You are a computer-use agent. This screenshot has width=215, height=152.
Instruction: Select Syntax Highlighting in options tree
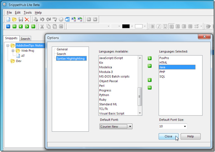pos(71,59)
